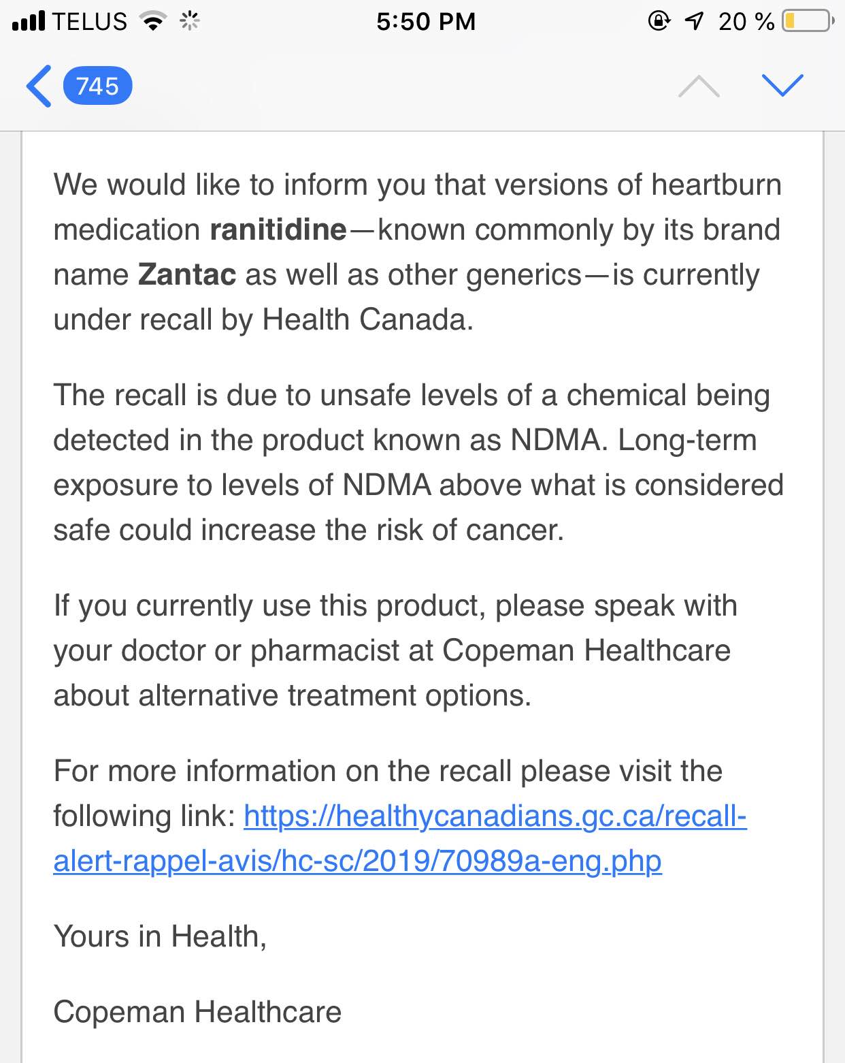Open the 745 unread mailbox badge
This screenshot has height=1063, width=845.
[97, 86]
